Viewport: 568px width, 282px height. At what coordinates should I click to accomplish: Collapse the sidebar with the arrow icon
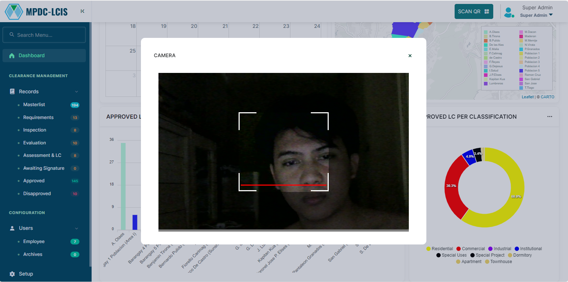point(82,11)
